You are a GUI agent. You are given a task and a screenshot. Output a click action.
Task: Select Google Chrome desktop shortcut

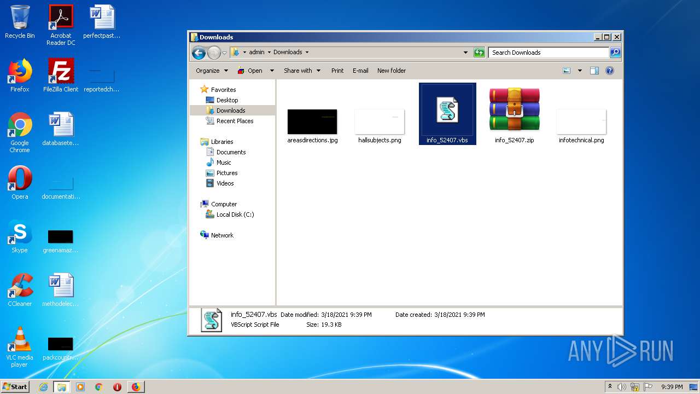click(20, 132)
